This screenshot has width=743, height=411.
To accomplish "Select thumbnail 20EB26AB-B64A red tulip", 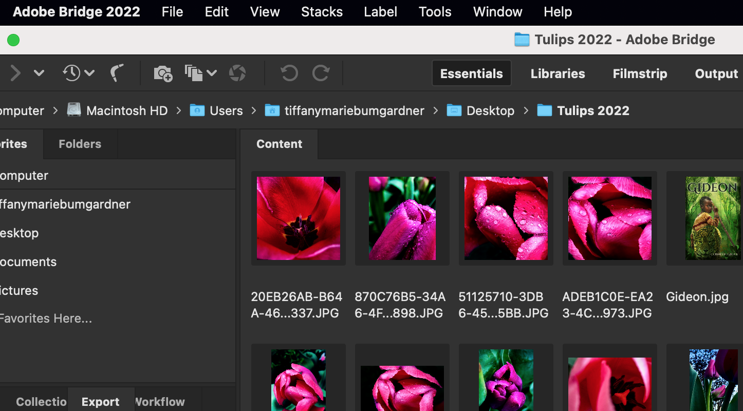I will [x=299, y=218].
